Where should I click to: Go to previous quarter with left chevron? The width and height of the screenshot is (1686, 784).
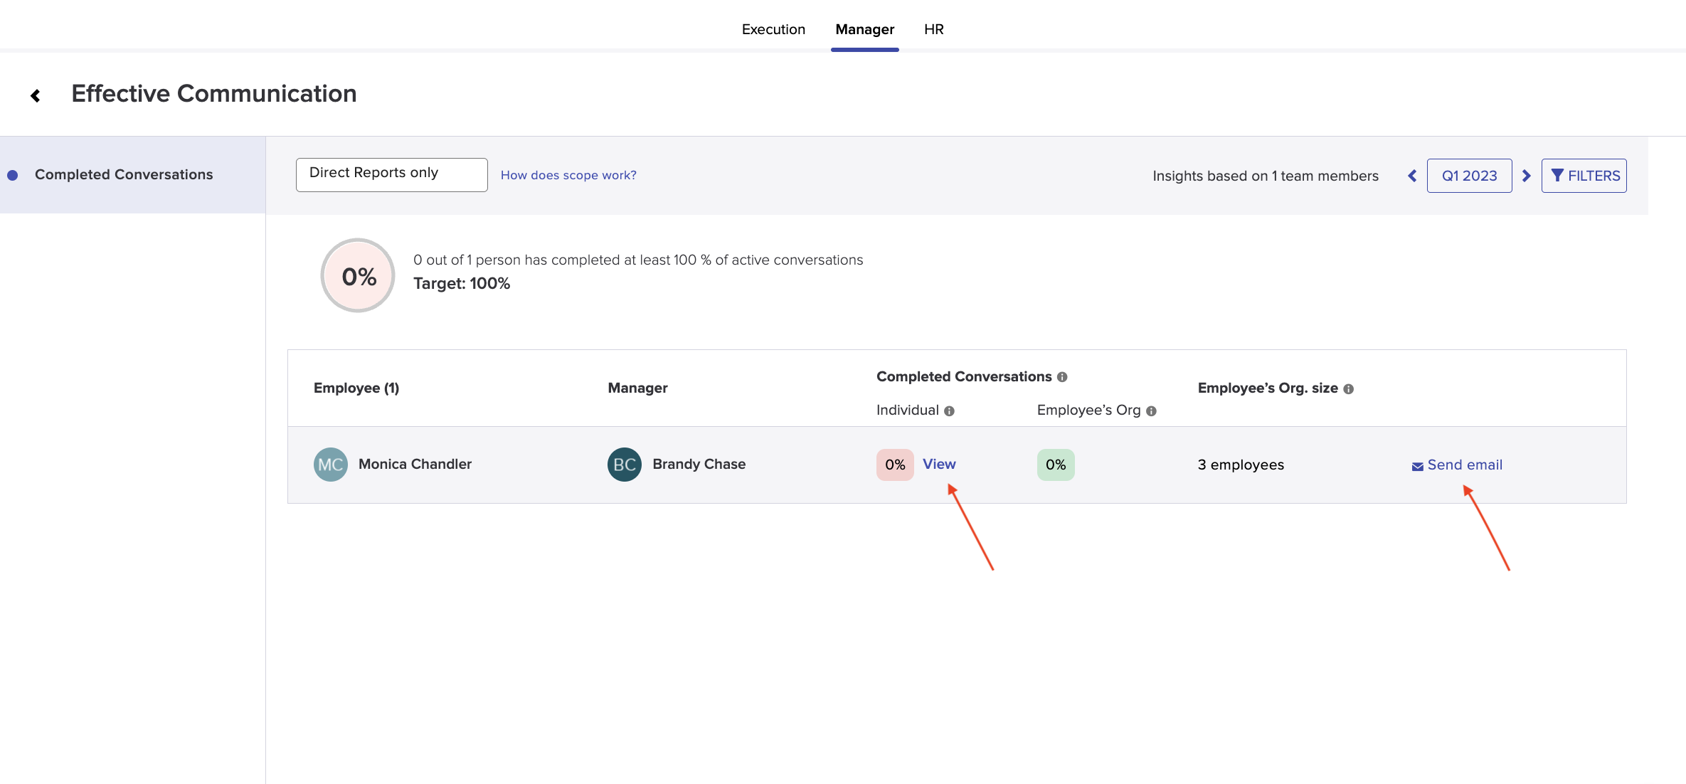point(1412,176)
